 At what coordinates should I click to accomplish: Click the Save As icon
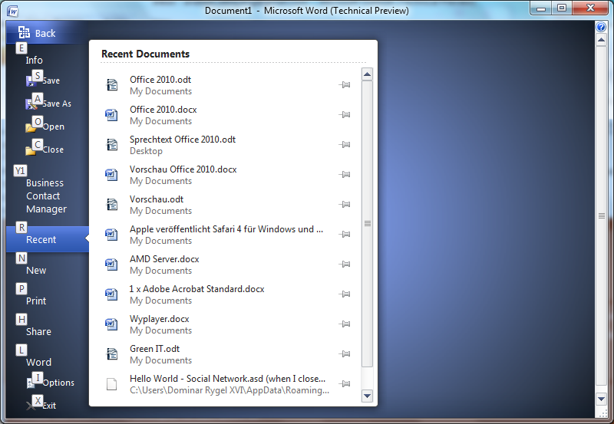click(31, 104)
